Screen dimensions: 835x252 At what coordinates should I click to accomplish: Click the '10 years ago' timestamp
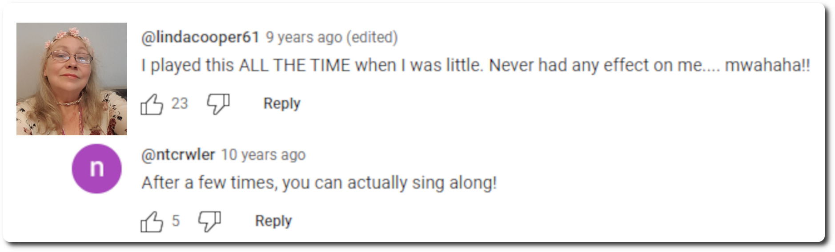(263, 154)
